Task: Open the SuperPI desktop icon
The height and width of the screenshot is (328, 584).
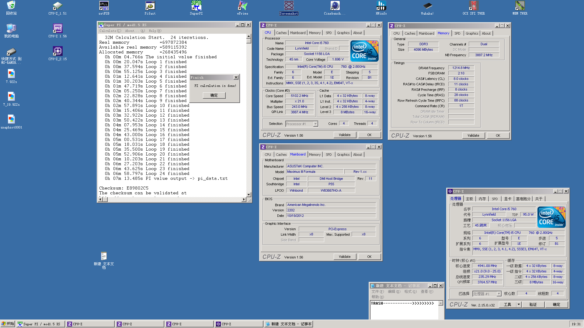Action: 196,8
